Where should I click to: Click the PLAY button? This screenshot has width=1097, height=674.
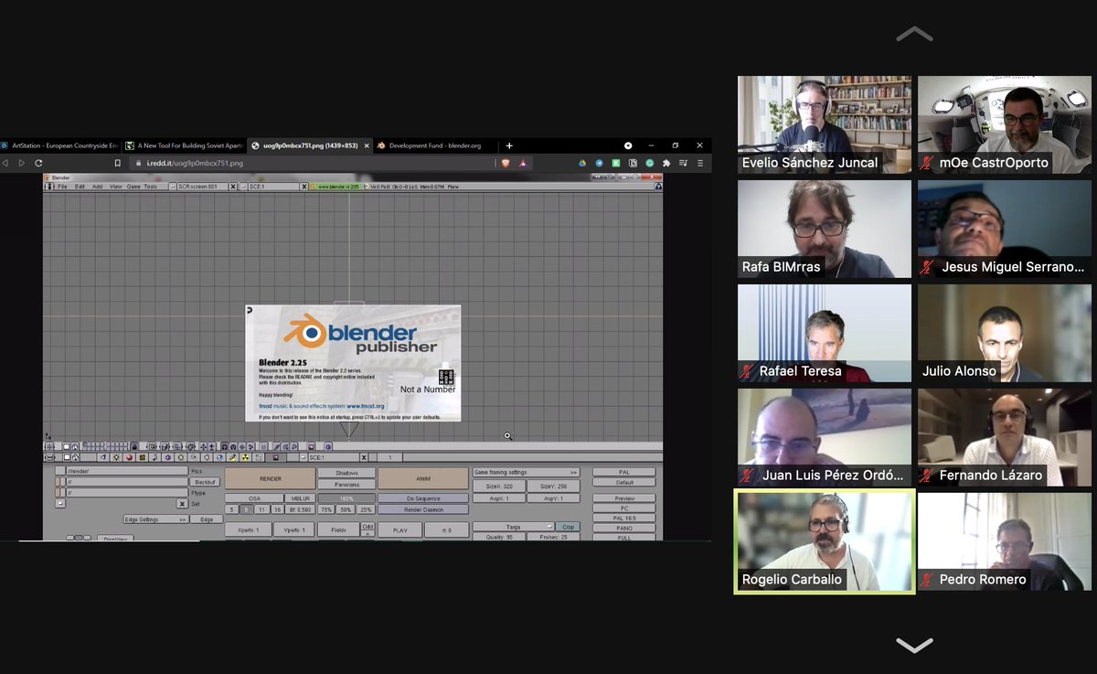tap(400, 530)
